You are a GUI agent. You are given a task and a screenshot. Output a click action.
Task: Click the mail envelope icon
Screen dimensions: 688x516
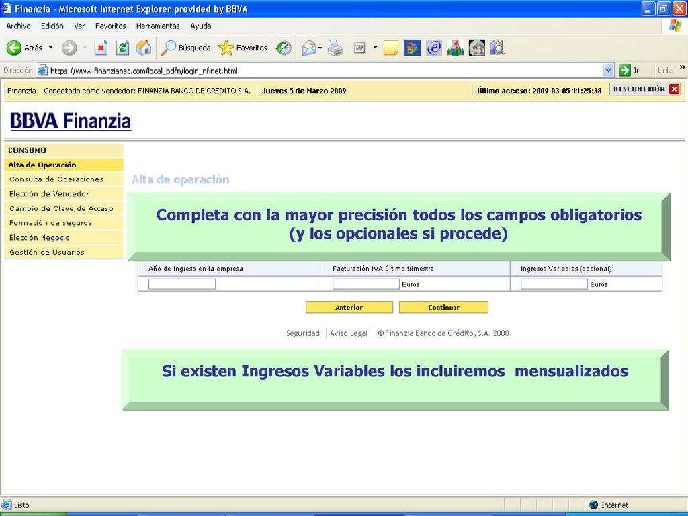[x=309, y=48]
